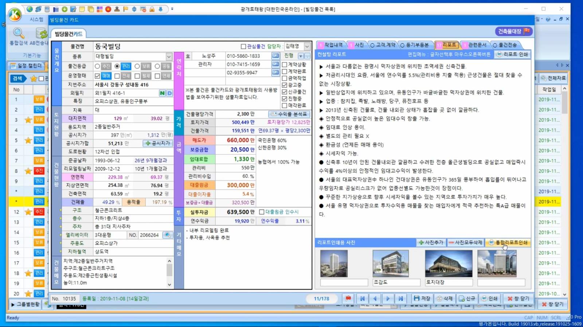
Task: Open the quick access toolbar customize arrow
Action: coord(172,9)
